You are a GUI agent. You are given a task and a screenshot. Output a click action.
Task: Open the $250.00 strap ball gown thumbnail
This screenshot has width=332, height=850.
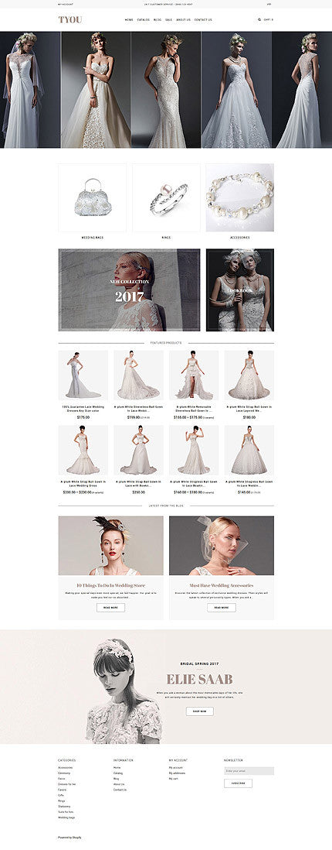pos(138,450)
